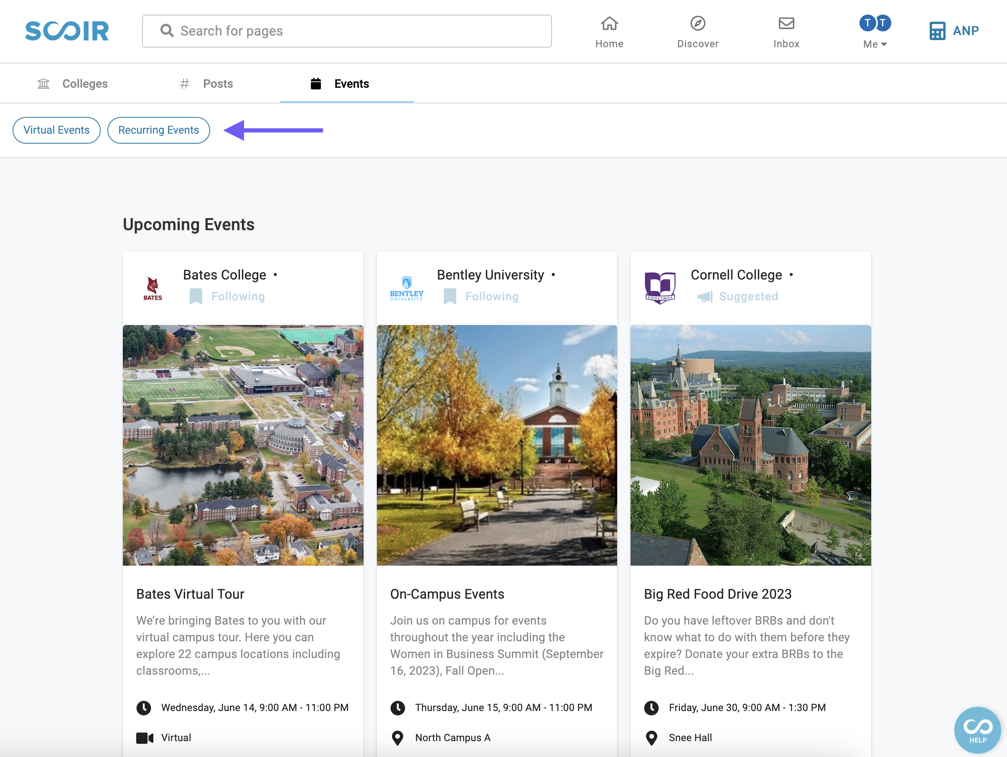This screenshot has height=757, width=1007.
Task: Click the 'Upcoming Events' heading
Action: (188, 224)
